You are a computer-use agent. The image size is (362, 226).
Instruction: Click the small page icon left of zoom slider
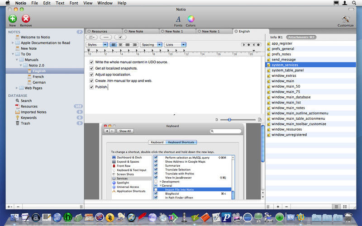tap(217, 120)
